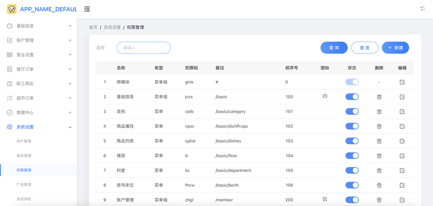Image resolution: width=433 pixels, height=206 pixels.
Task: Collapse the 系统设置 sidebar section
Action: click(x=38, y=127)
